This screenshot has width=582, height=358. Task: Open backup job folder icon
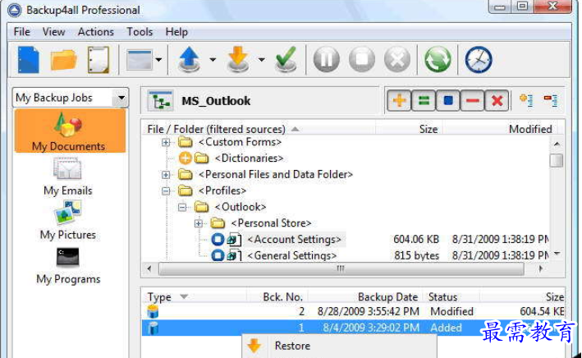[x=63, y=59]
